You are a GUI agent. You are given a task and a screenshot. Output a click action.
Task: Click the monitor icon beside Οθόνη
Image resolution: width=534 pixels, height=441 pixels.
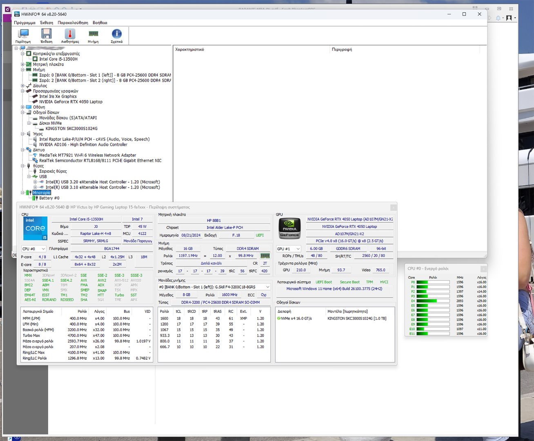[x=29, y=107]
